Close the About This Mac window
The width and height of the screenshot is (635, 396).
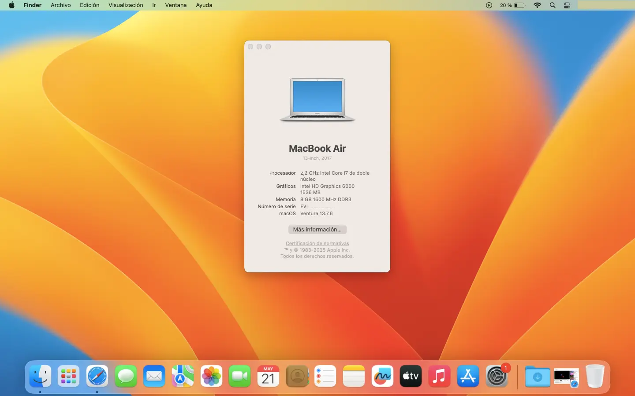point(250,47)
